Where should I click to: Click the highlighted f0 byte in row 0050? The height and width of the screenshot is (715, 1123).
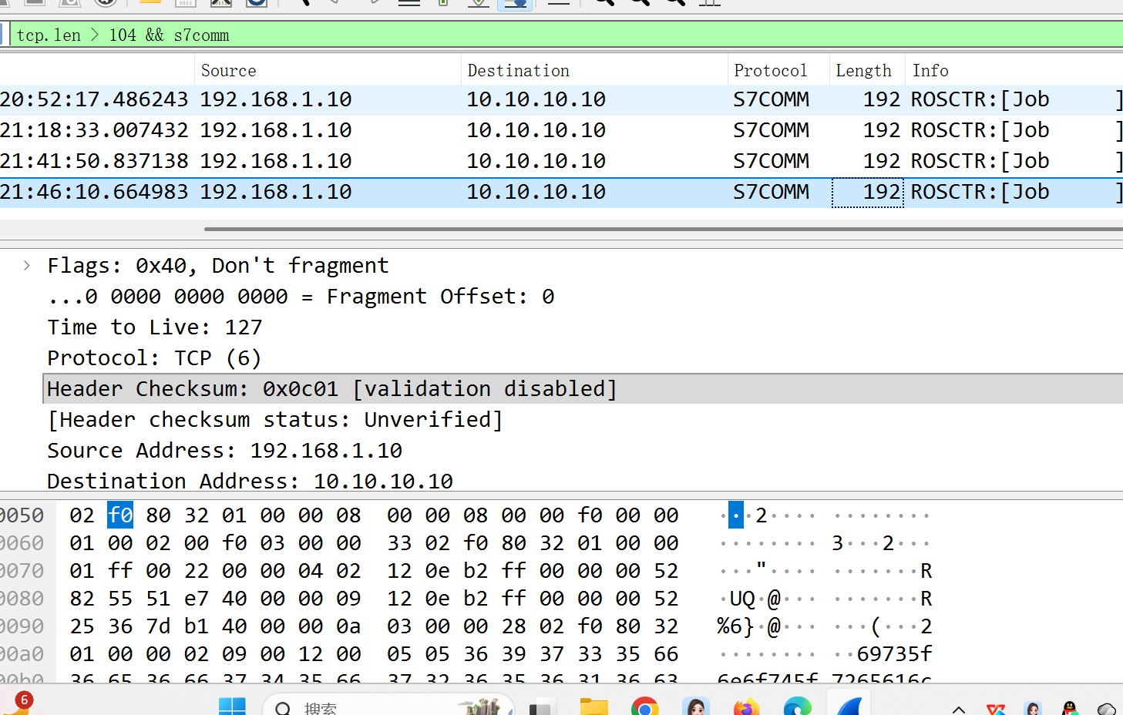120,515
